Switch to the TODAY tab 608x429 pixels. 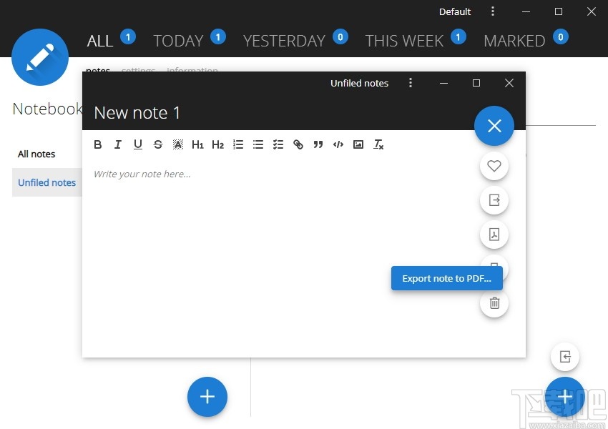coord(178,41)
